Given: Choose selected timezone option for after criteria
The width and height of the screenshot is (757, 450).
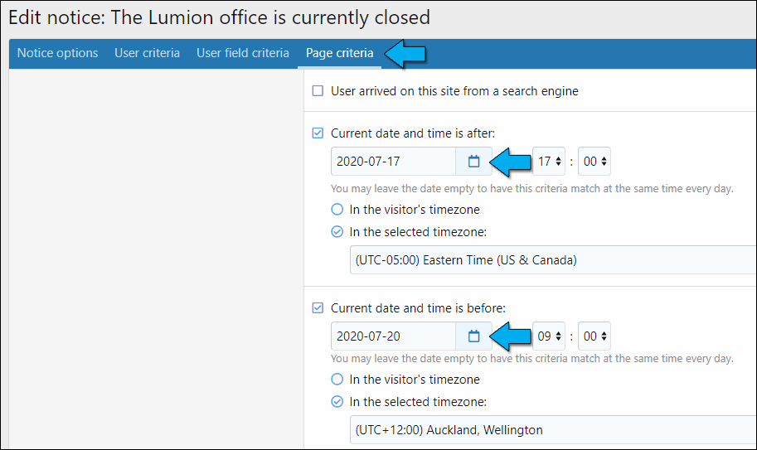Looking at the screenshot, I should pyautogui.click(x=337, y=232).
